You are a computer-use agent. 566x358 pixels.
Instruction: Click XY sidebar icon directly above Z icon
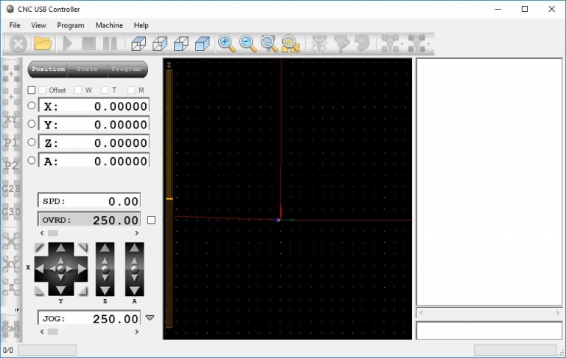click(x=12, y=264)
